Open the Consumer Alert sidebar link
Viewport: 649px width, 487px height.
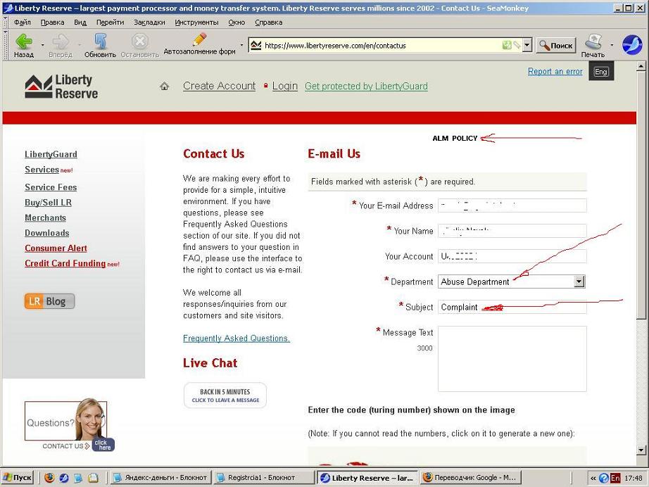tap(56, 248)
